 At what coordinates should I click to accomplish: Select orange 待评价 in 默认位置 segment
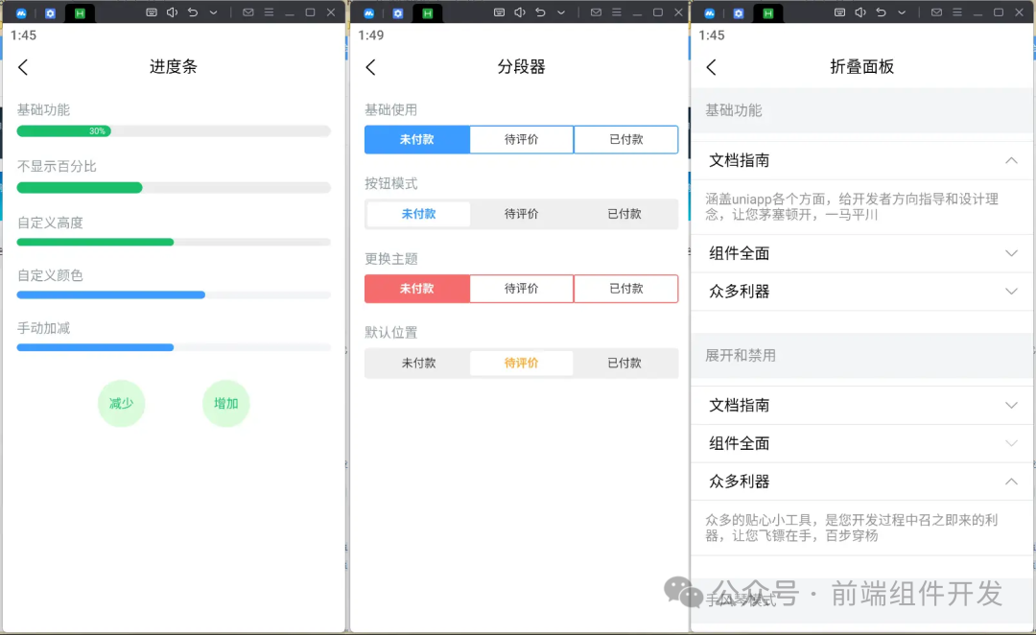(x=521, y=364)
